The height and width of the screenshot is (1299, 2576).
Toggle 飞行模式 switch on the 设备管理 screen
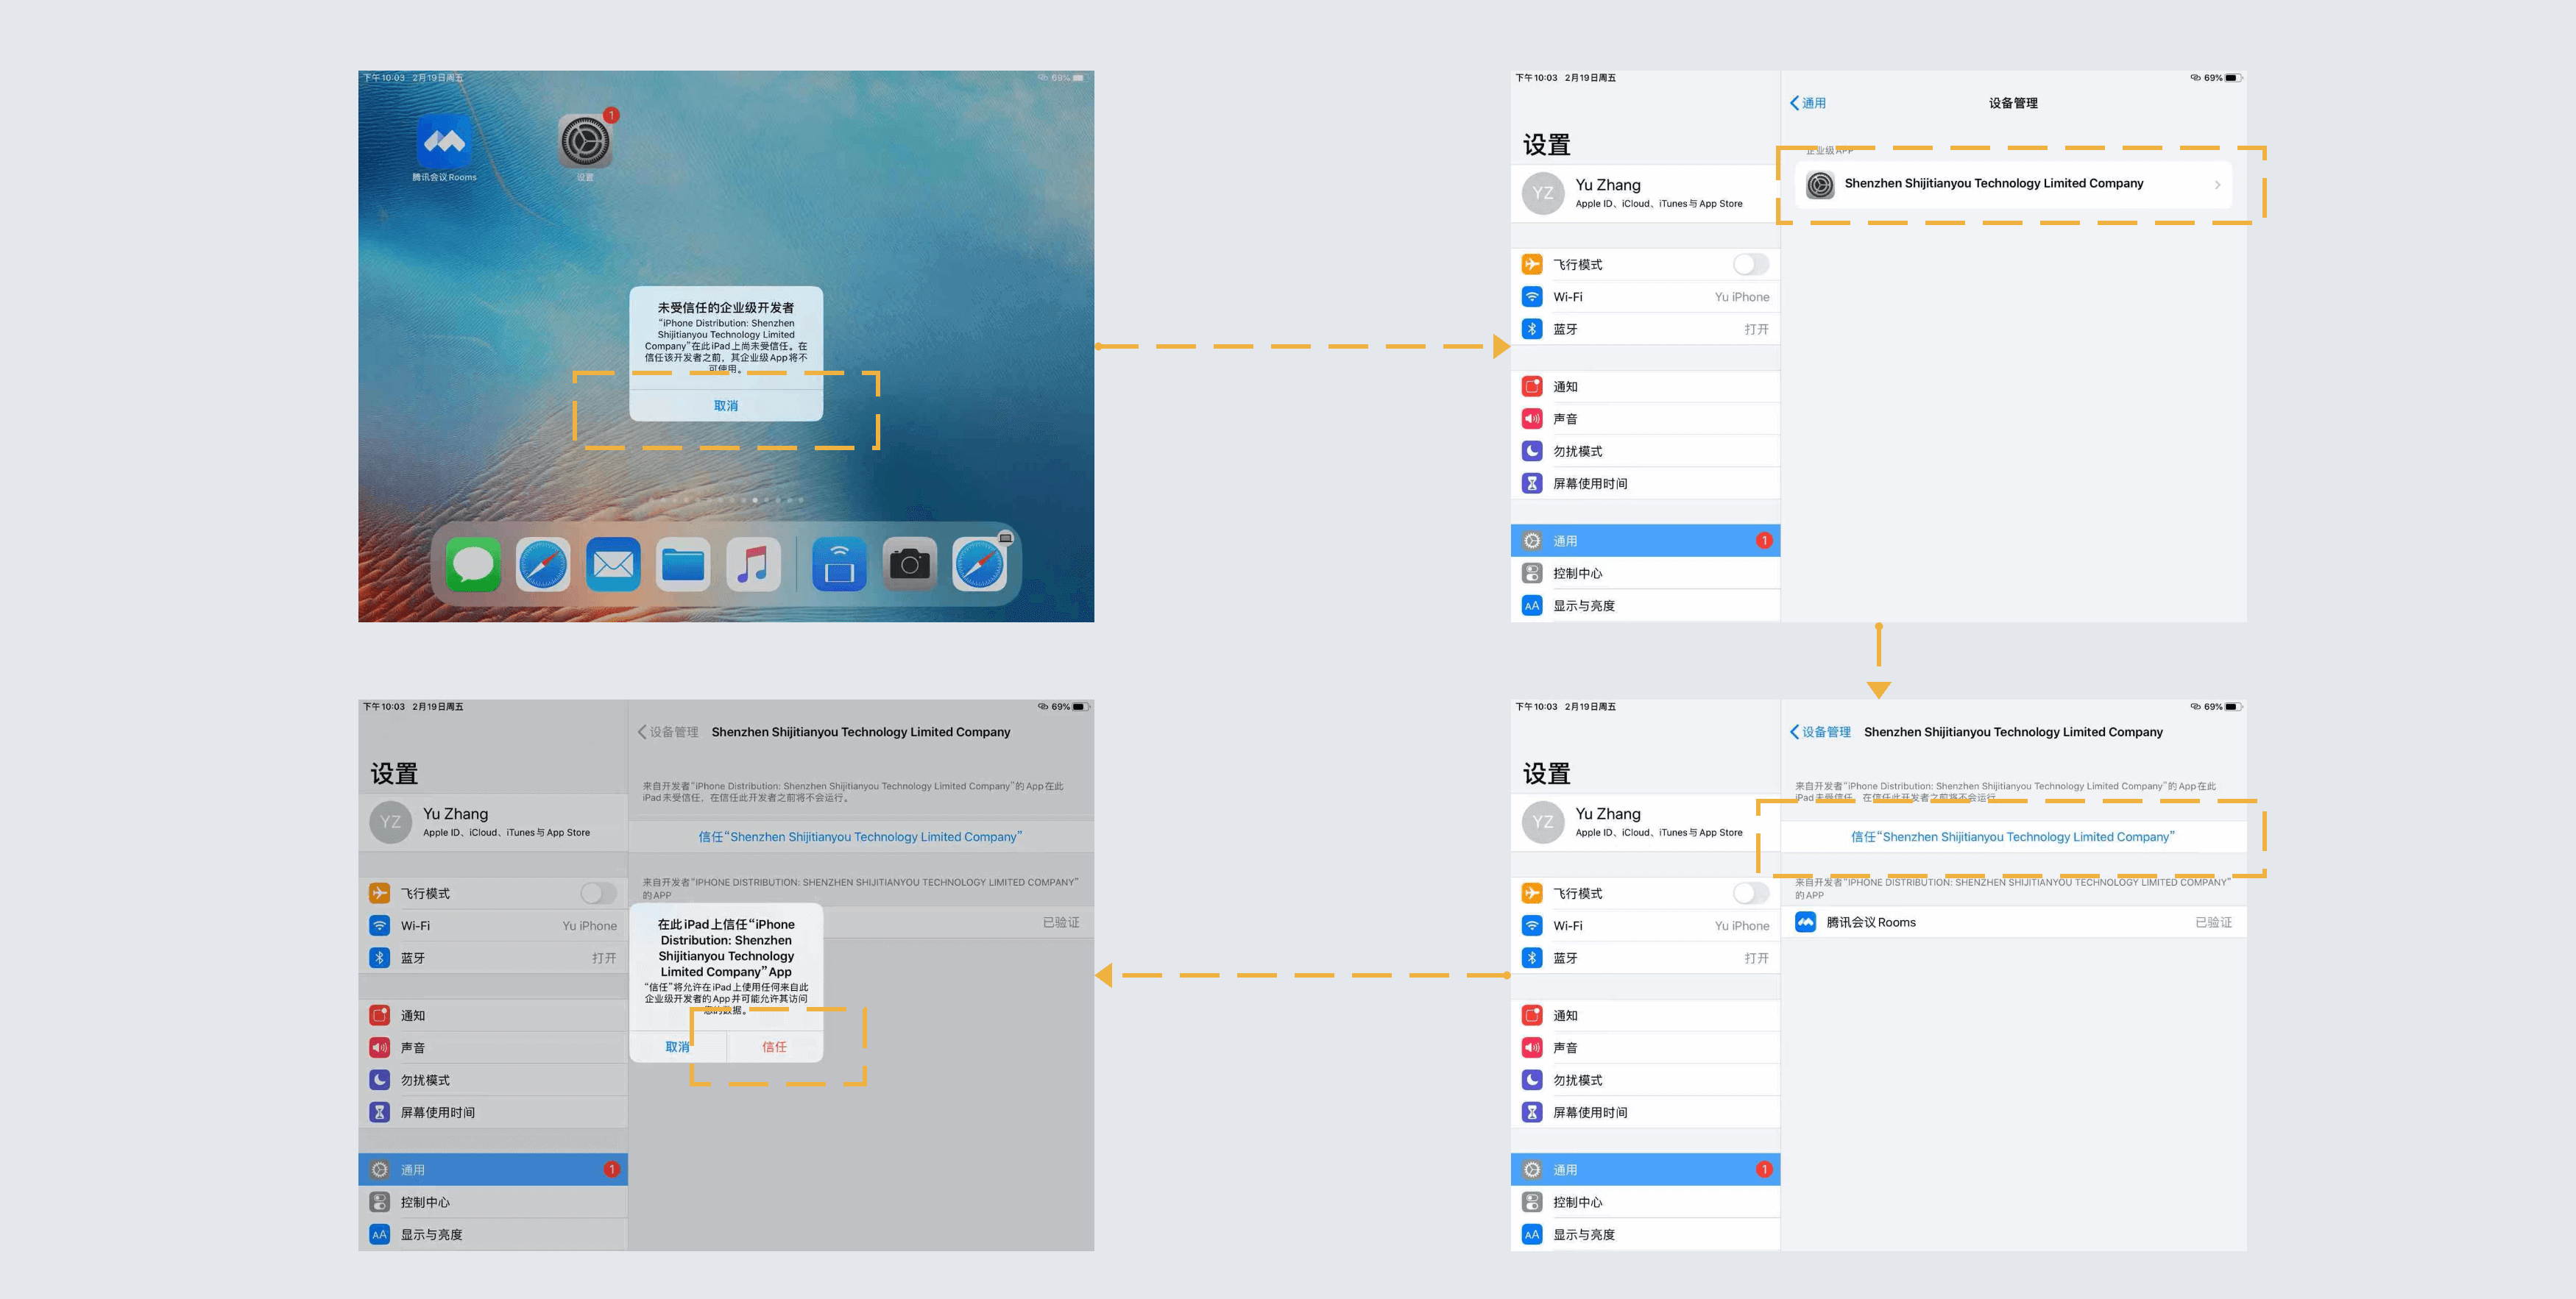click(1750, 264)
